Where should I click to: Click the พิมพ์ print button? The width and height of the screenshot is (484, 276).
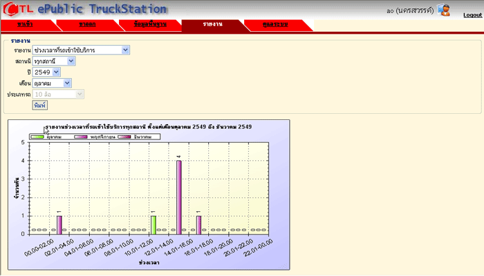coord(40,106)
